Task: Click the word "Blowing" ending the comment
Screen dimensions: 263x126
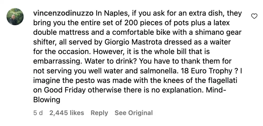Action: click(x=47, y=100)
